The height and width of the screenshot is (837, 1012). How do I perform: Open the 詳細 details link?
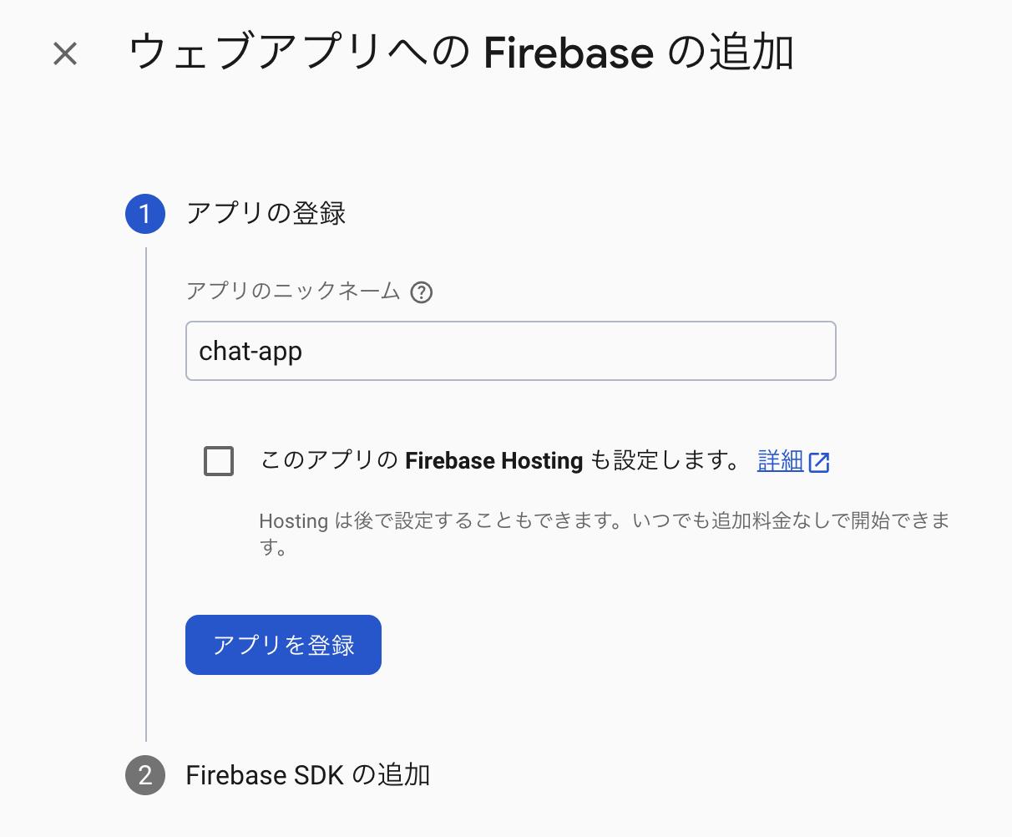780,460
